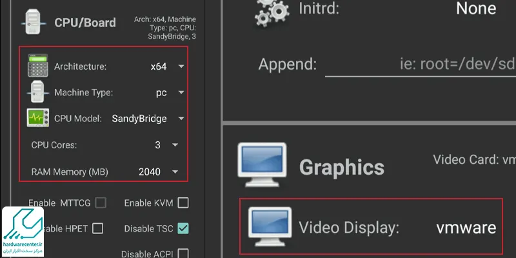Enable the KVM checkbox
This screenshot has width=516, height=258.
pos(183,203)
